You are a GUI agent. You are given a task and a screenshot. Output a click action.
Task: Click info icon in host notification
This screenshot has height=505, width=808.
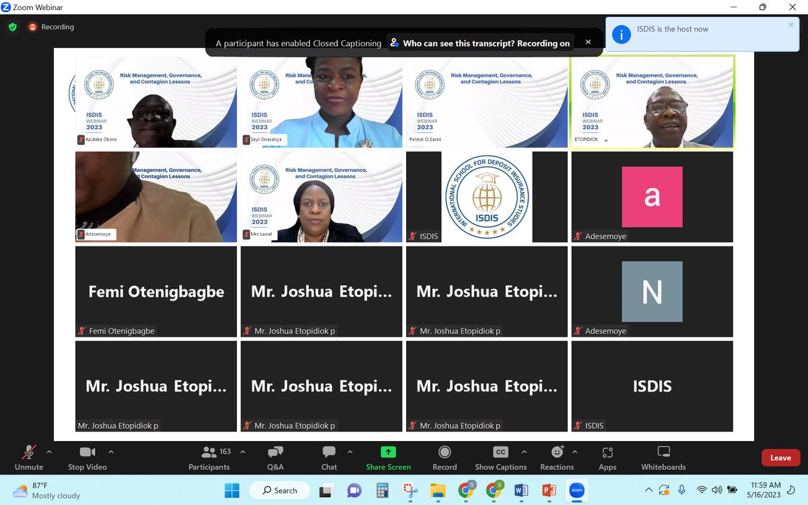[x=621, y=34]
